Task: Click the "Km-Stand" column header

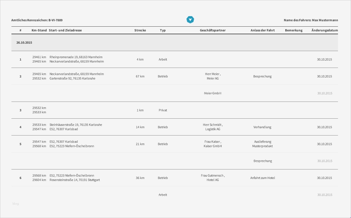Action: (39, 30)
